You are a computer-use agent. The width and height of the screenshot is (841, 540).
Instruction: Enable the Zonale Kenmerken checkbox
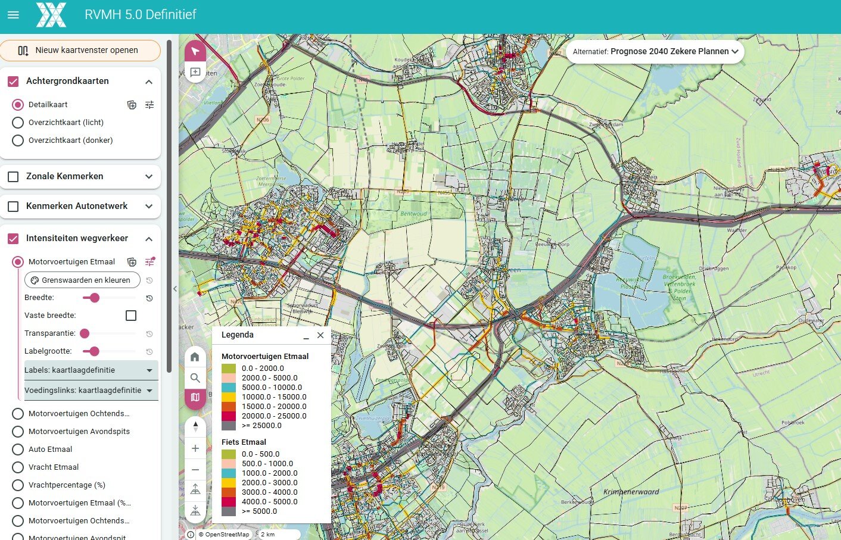pyautogui.click(x=13, y=177)
